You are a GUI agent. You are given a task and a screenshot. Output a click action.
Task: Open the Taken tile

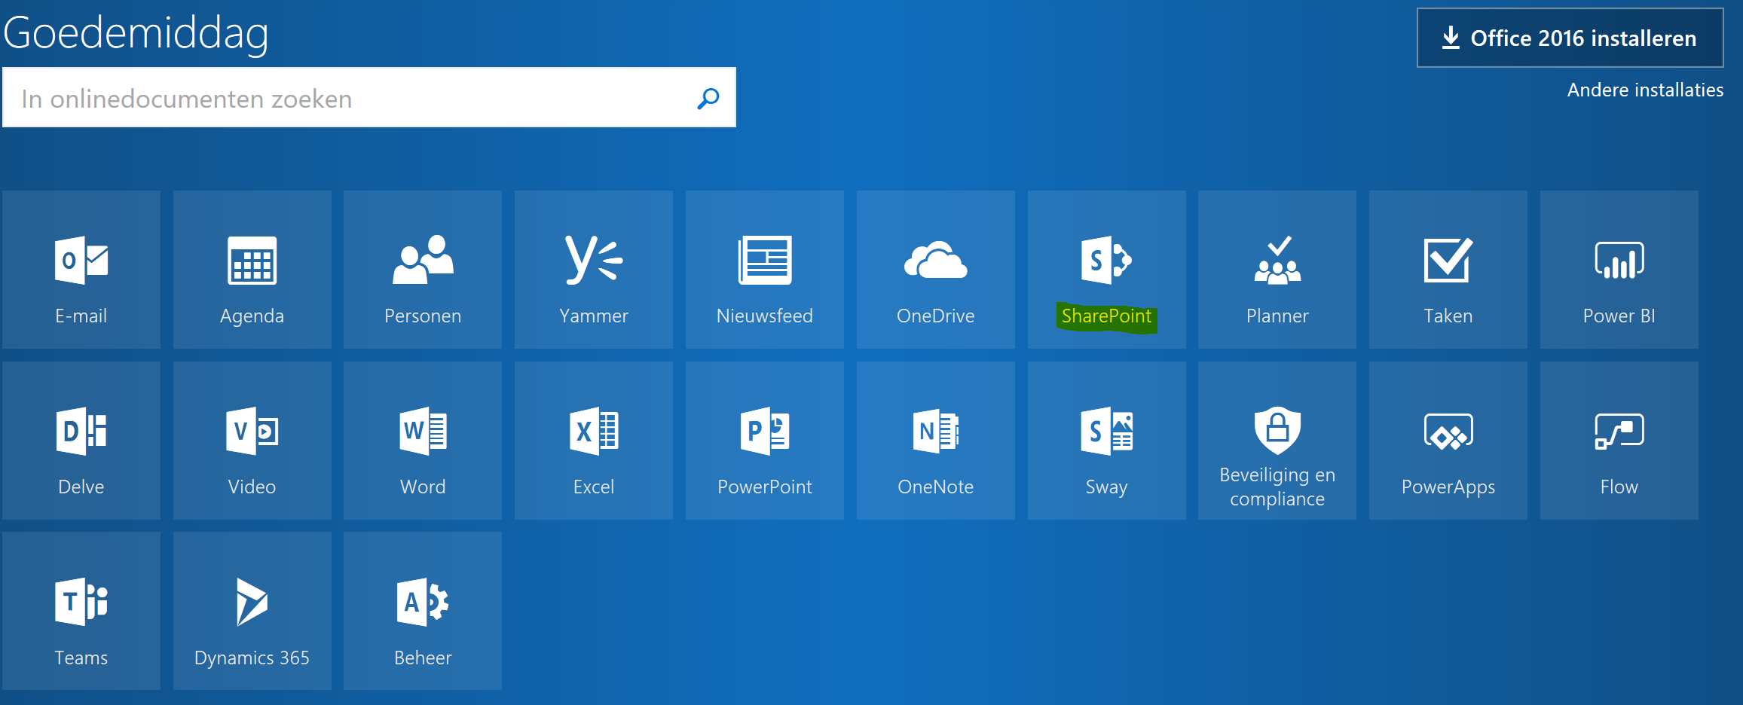pos(1448,270)
